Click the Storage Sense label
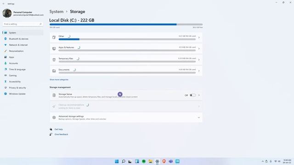This screenshot has width=294, height=165. point(65,94)
